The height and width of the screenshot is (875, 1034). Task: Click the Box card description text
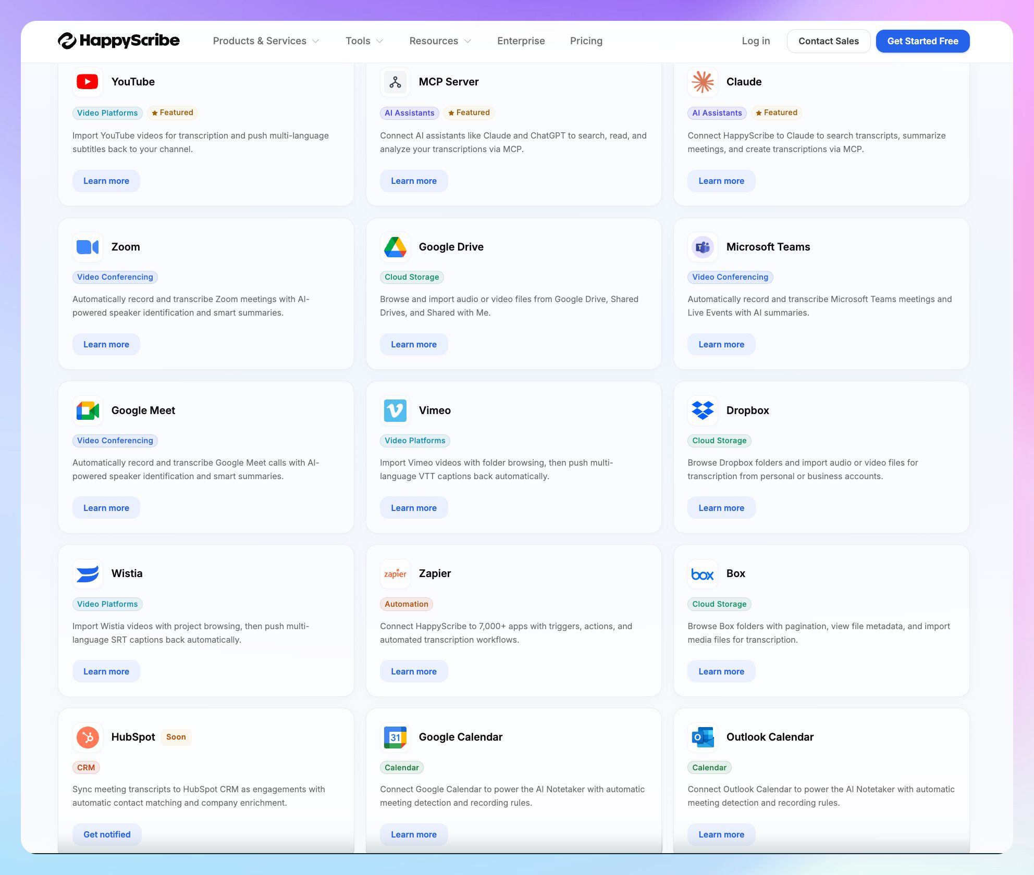tap(819, 633)
